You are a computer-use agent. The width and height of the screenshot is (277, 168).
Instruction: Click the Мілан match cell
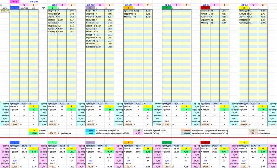pos(91,32)
